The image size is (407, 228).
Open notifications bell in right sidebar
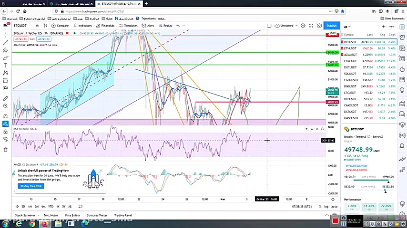pyautogui.click(x=402, y=146)
